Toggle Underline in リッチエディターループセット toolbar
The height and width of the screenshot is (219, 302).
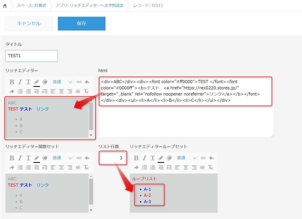coord(153,158)
